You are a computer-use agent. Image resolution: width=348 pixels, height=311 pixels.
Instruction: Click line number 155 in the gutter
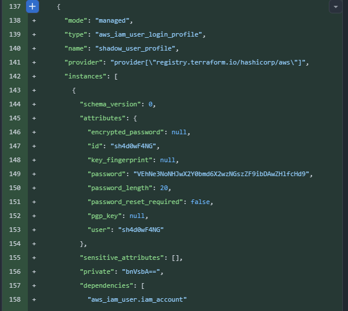coord(15,258)
